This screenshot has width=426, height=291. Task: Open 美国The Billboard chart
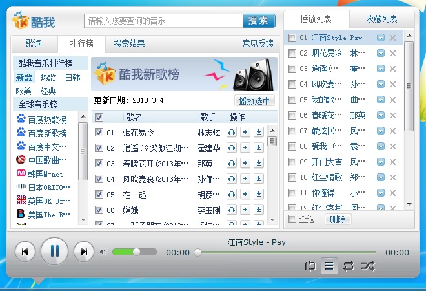[x=43, y=215]
